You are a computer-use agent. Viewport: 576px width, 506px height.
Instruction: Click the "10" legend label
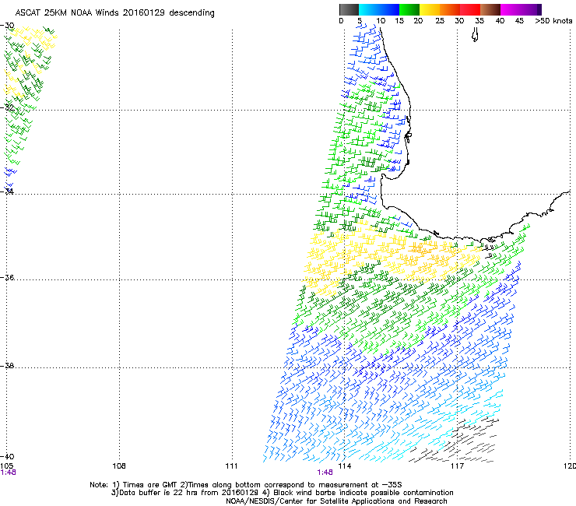[x=381, y=21]
